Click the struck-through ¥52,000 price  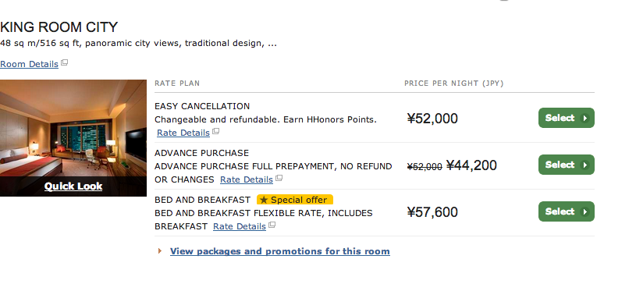point(425,167)
